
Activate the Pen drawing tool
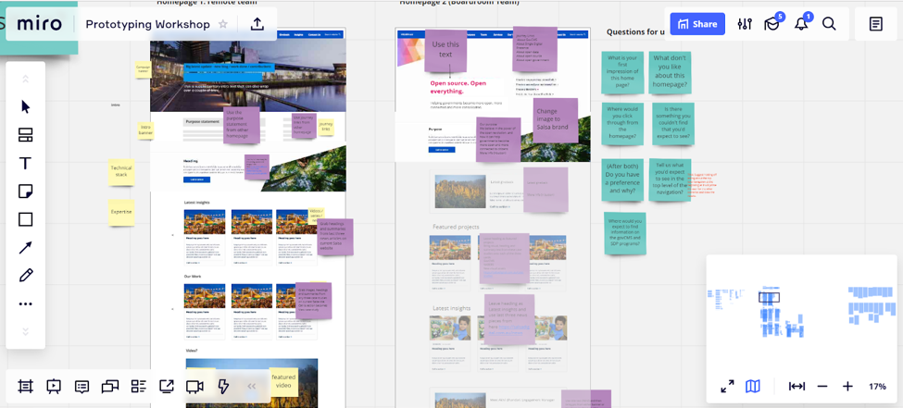[26, 276]
